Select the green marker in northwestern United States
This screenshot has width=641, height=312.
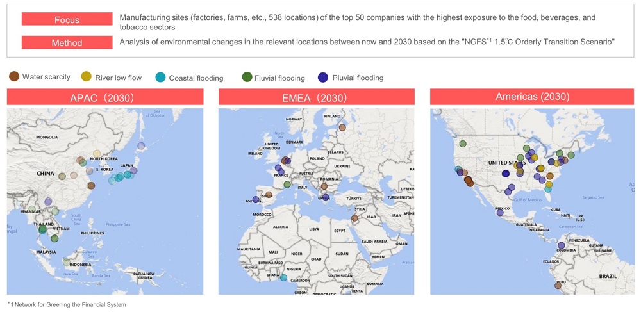(x=463, y=144)
